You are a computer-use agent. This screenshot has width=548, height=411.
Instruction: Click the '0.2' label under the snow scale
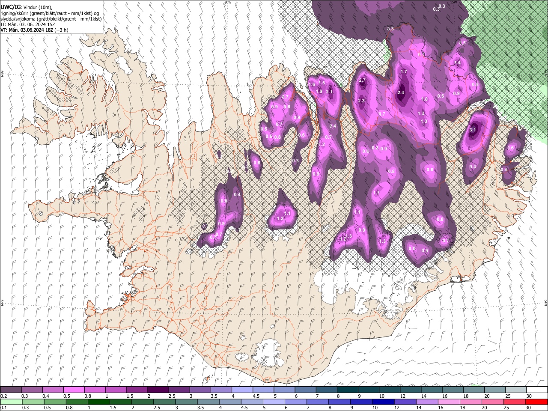click(x=3, y=396)
